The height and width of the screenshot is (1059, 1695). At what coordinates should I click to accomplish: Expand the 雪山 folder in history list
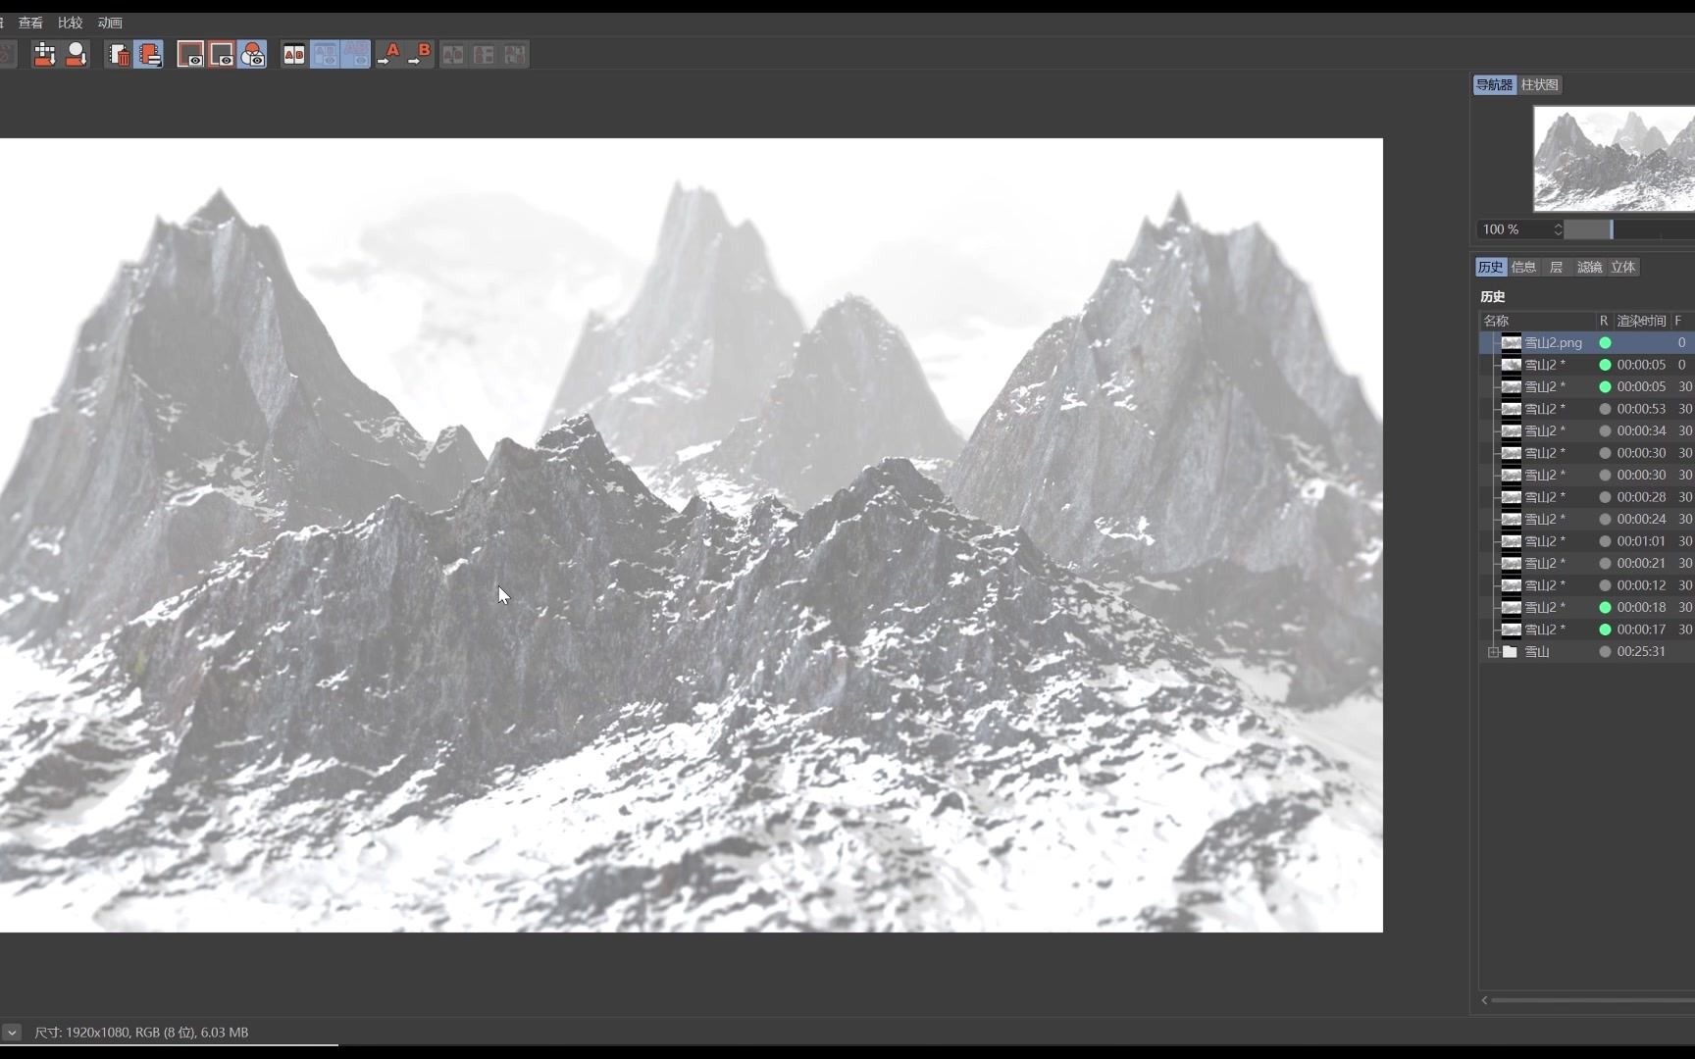(1493, 651)
